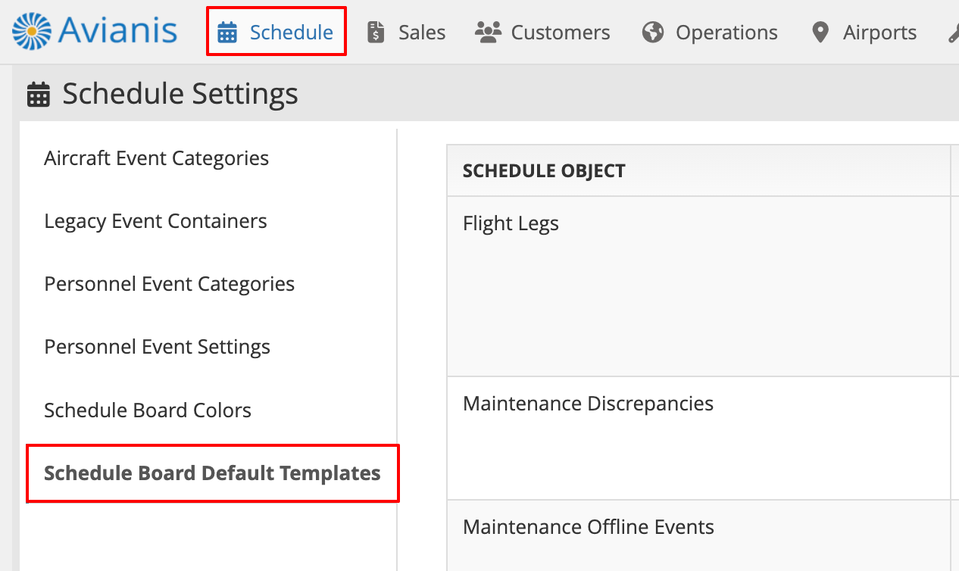This screenshot has height=571, width=959.
Task: Click the invoice icon beside Sales
Action: click(376, 33)
